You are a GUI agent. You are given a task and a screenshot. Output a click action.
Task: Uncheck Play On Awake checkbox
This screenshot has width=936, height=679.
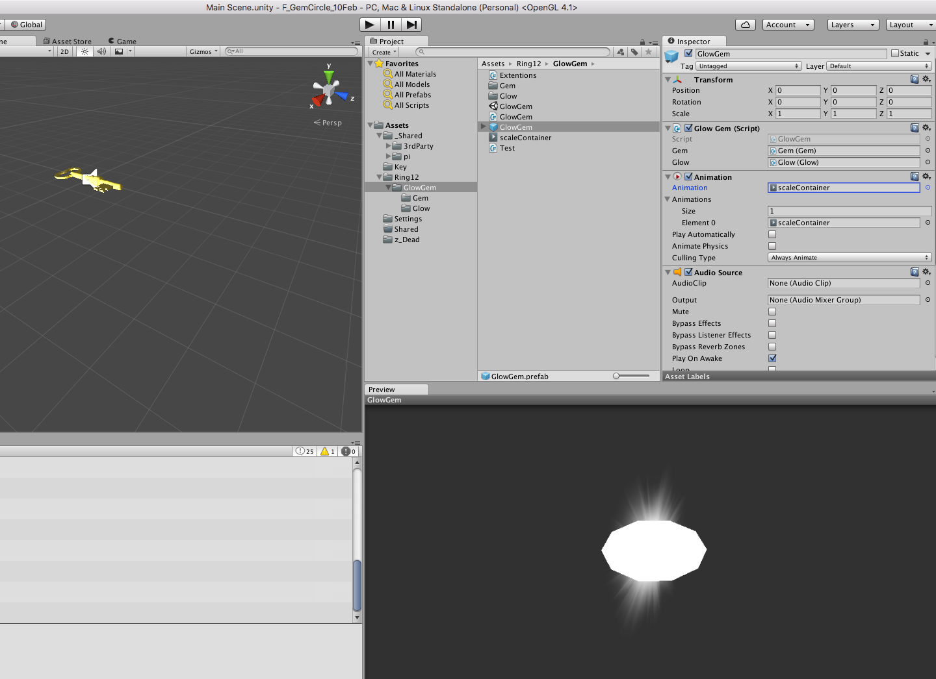[772, 358]
